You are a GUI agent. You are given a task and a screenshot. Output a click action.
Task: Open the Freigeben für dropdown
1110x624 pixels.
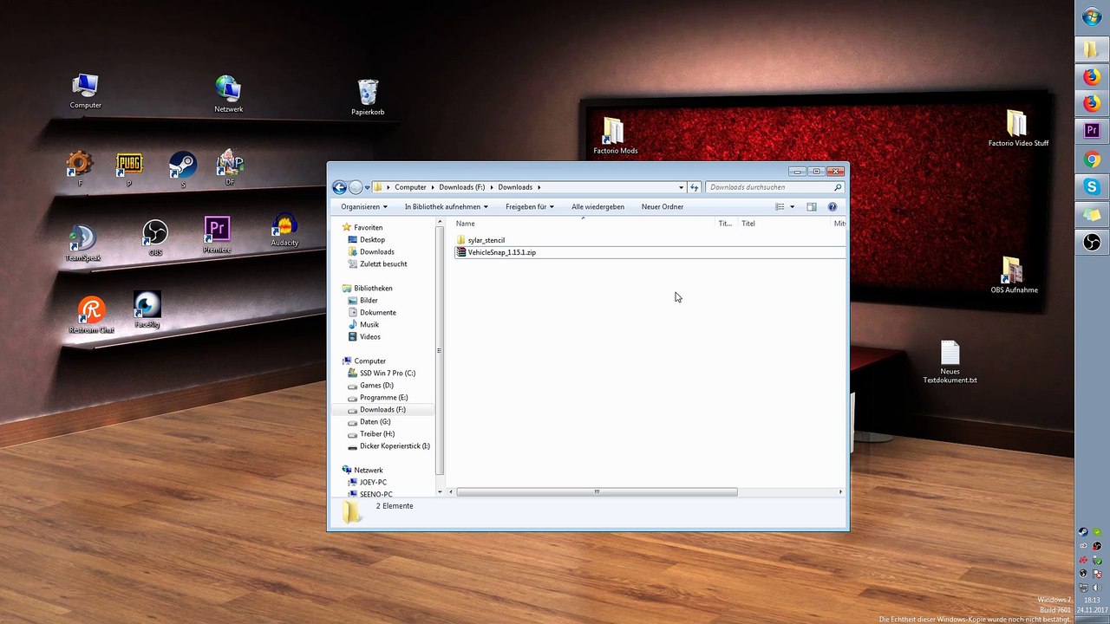(530, 206)
